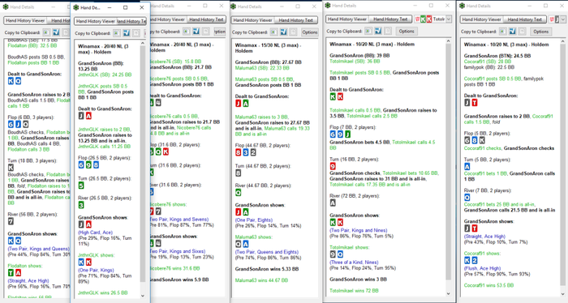The width and height of the screenshot is (568, 303).
Task: Click blue forum-format copy icon in Cocoraf91 hand window
Action: (x=513, y=32)
